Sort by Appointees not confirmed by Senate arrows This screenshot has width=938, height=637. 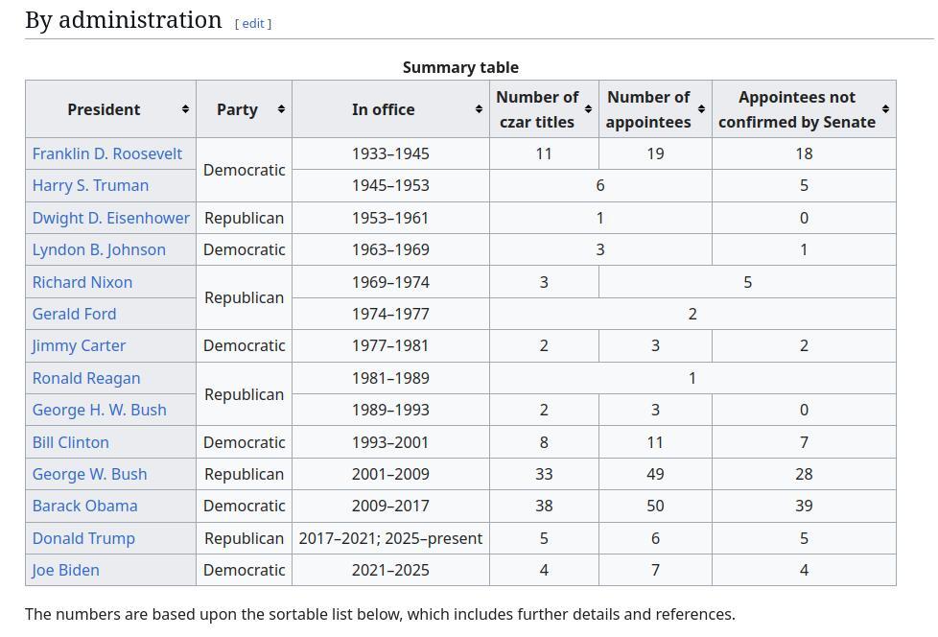pos(885,109)
